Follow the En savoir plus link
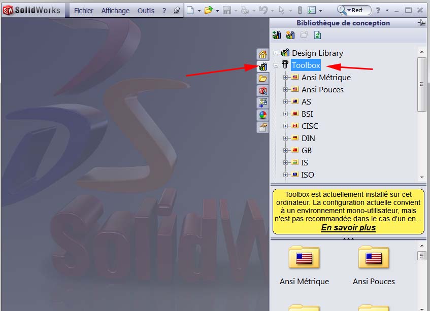The height and width of the screenshot is (311, 430). pos(348,227)
